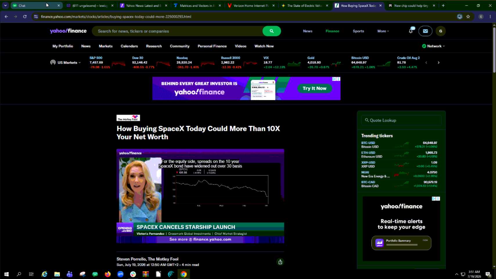496x279 pixels.
Task: Open the Windows Start menu
Action: coord(6,274)
